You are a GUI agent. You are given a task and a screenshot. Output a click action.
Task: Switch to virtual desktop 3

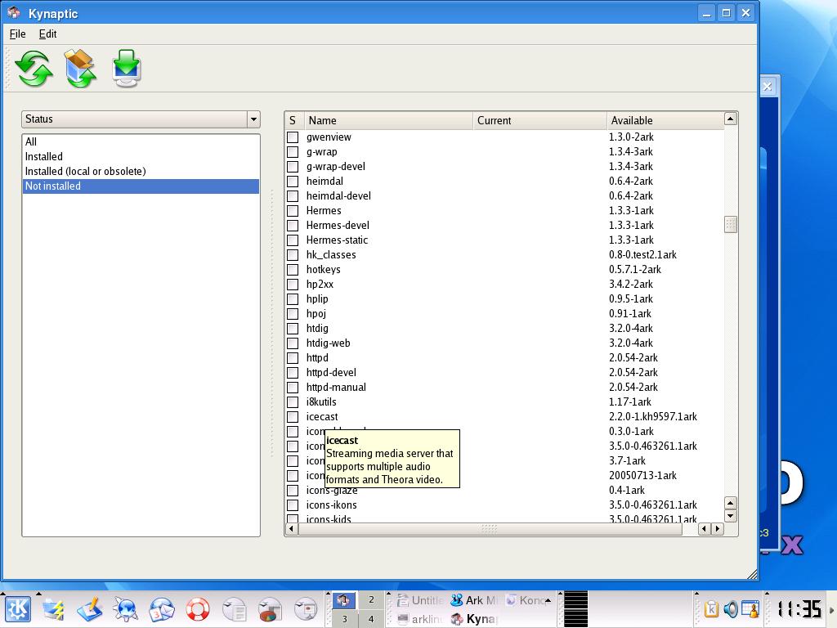click(x=344, y=619)
